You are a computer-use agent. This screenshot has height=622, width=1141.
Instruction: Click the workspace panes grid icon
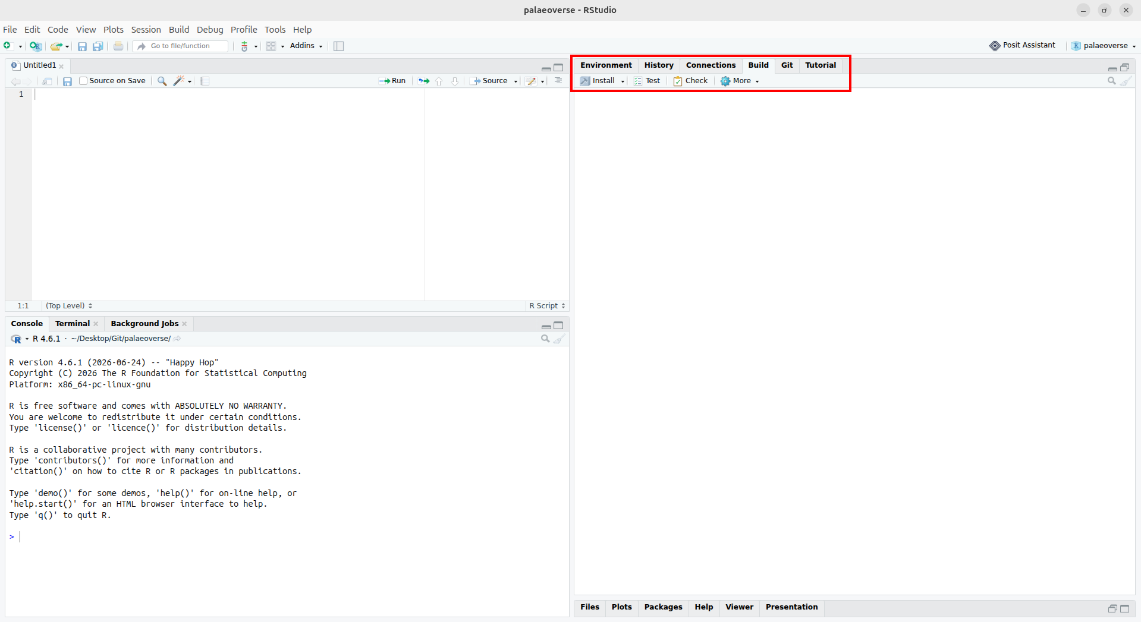(271, 46)
